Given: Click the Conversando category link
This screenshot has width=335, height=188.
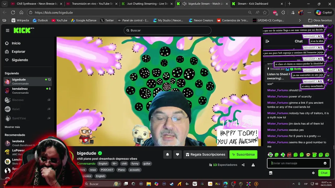Looking at the screenshot, I should tap(86, 163).
